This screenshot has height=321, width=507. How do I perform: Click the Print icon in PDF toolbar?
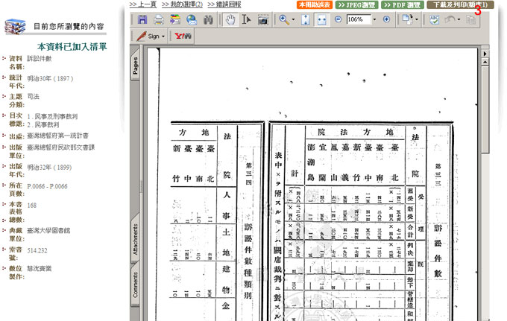click(x=158, y=19)
